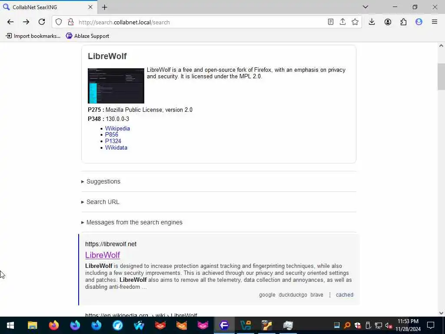Click the active Floorp browser taskbar icon

(224, 325)
